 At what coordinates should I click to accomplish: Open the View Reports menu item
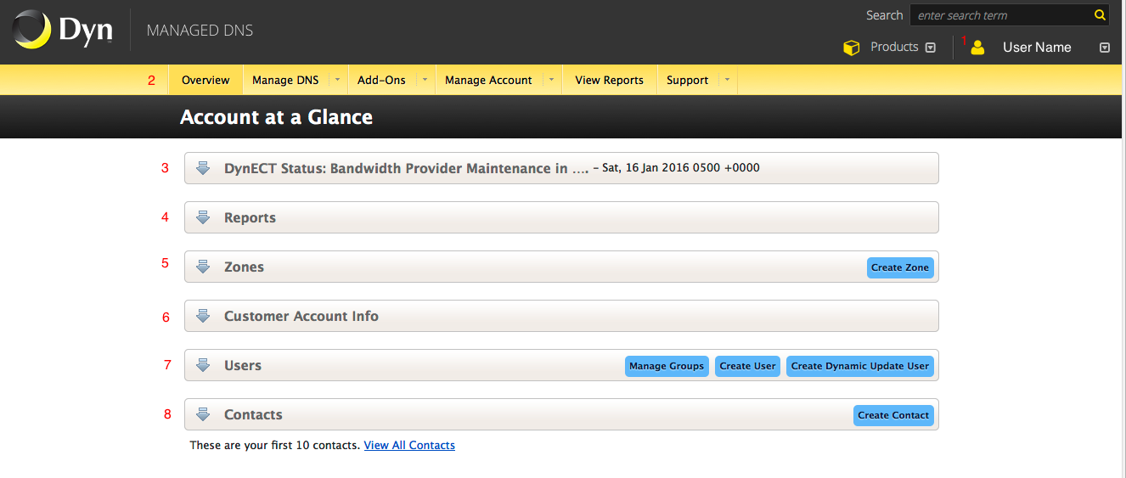pyautogui.click(x=609, y=80)
